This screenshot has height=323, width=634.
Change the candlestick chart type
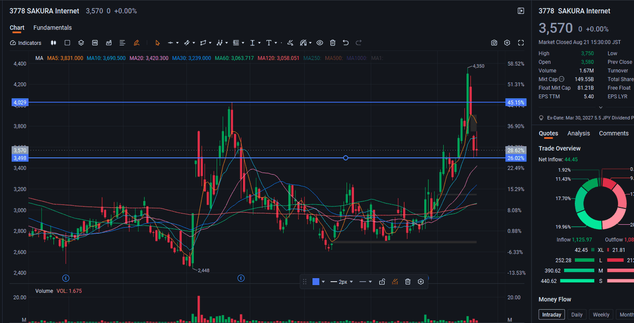(53, 43)
